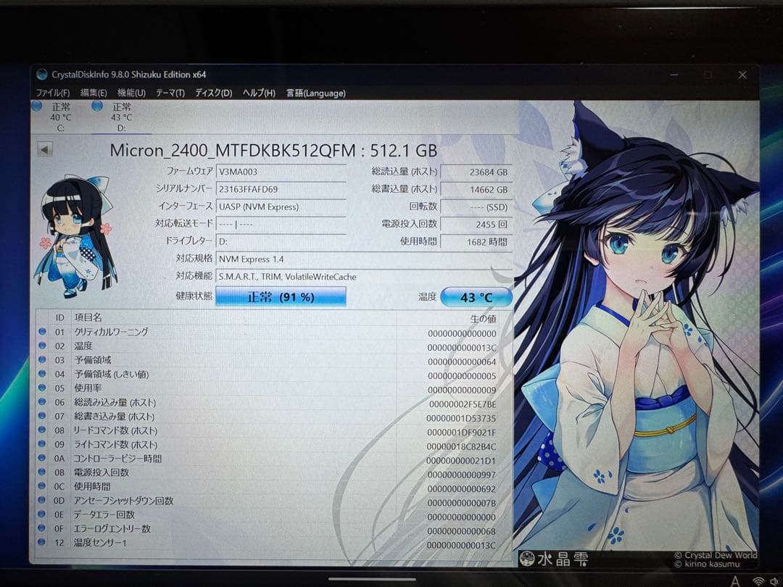Viewport: 783px width, 587px height.
Task: Open the テーマ(T) menu
Action: click(170, 93)
